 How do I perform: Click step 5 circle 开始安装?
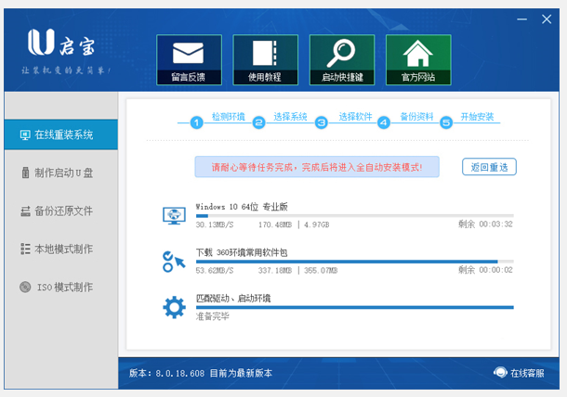point(446,122)
